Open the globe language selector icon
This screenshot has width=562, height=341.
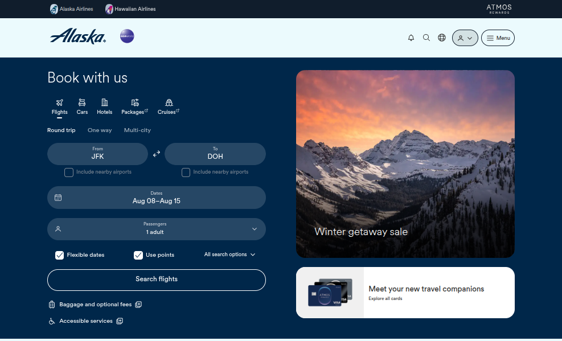coord(442,38)
